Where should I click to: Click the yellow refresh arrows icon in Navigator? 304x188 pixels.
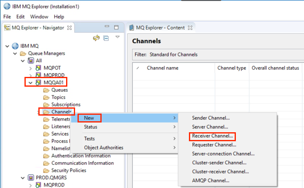click(x=96, y=38)
